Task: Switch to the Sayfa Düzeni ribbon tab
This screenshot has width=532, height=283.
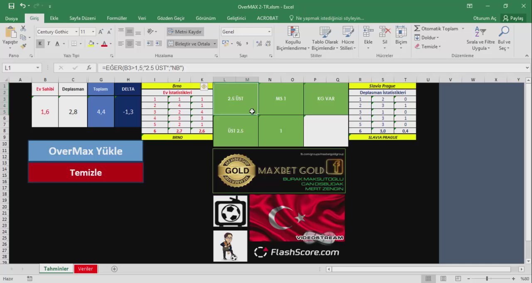Action: pyautogui.click(x=82, y=18)
